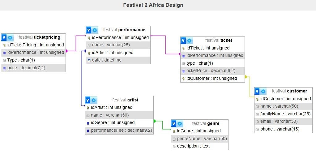Viewport: 316px width, 154px height.
Task: Collapse the performance table columns
Action: tap(89, 30)
